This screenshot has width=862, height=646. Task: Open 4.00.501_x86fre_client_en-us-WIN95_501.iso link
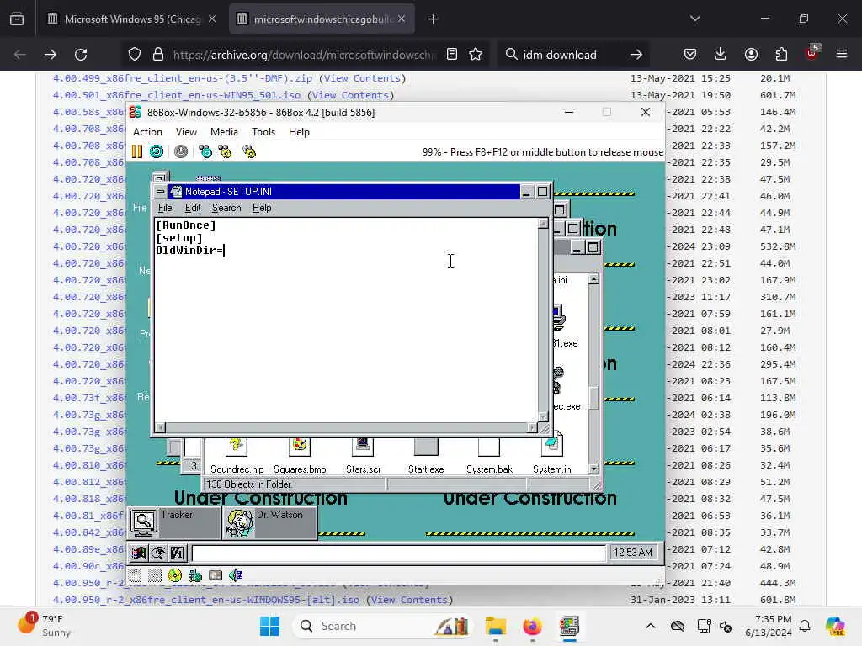click(x=177, y=95)
